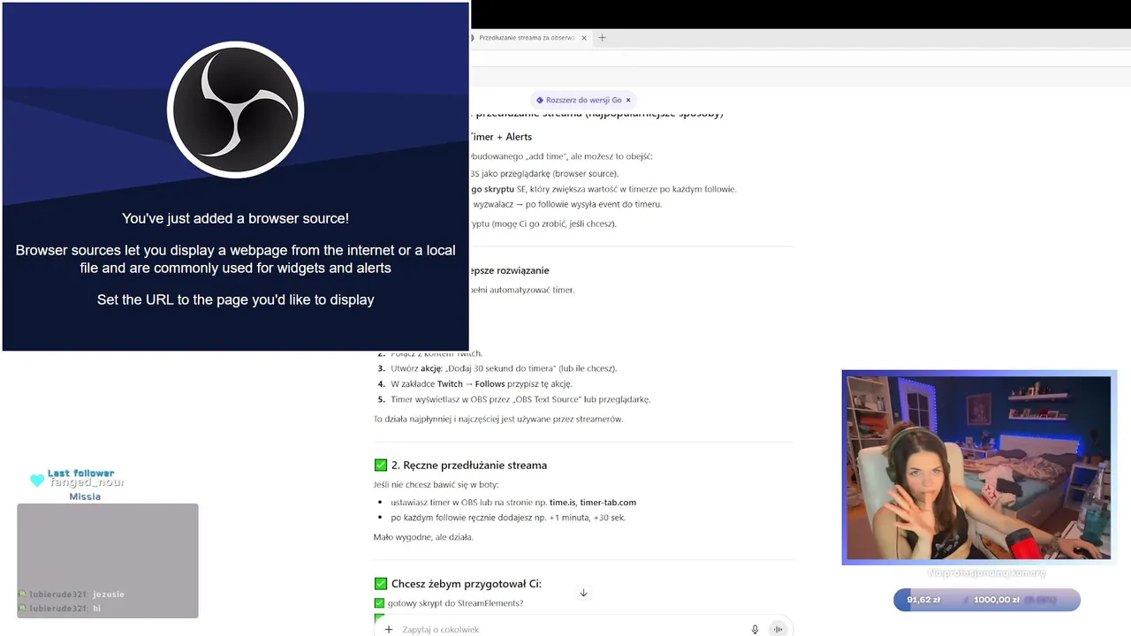The image size is (1131, 636).
Task: Click the OBS logo in browser source
Action: 235,110
